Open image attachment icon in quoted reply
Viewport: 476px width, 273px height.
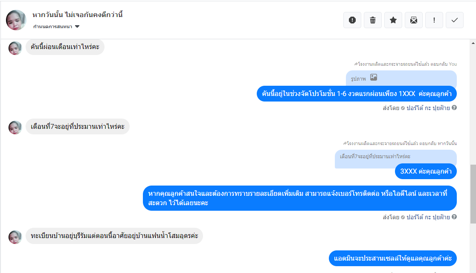click(373, 78)
